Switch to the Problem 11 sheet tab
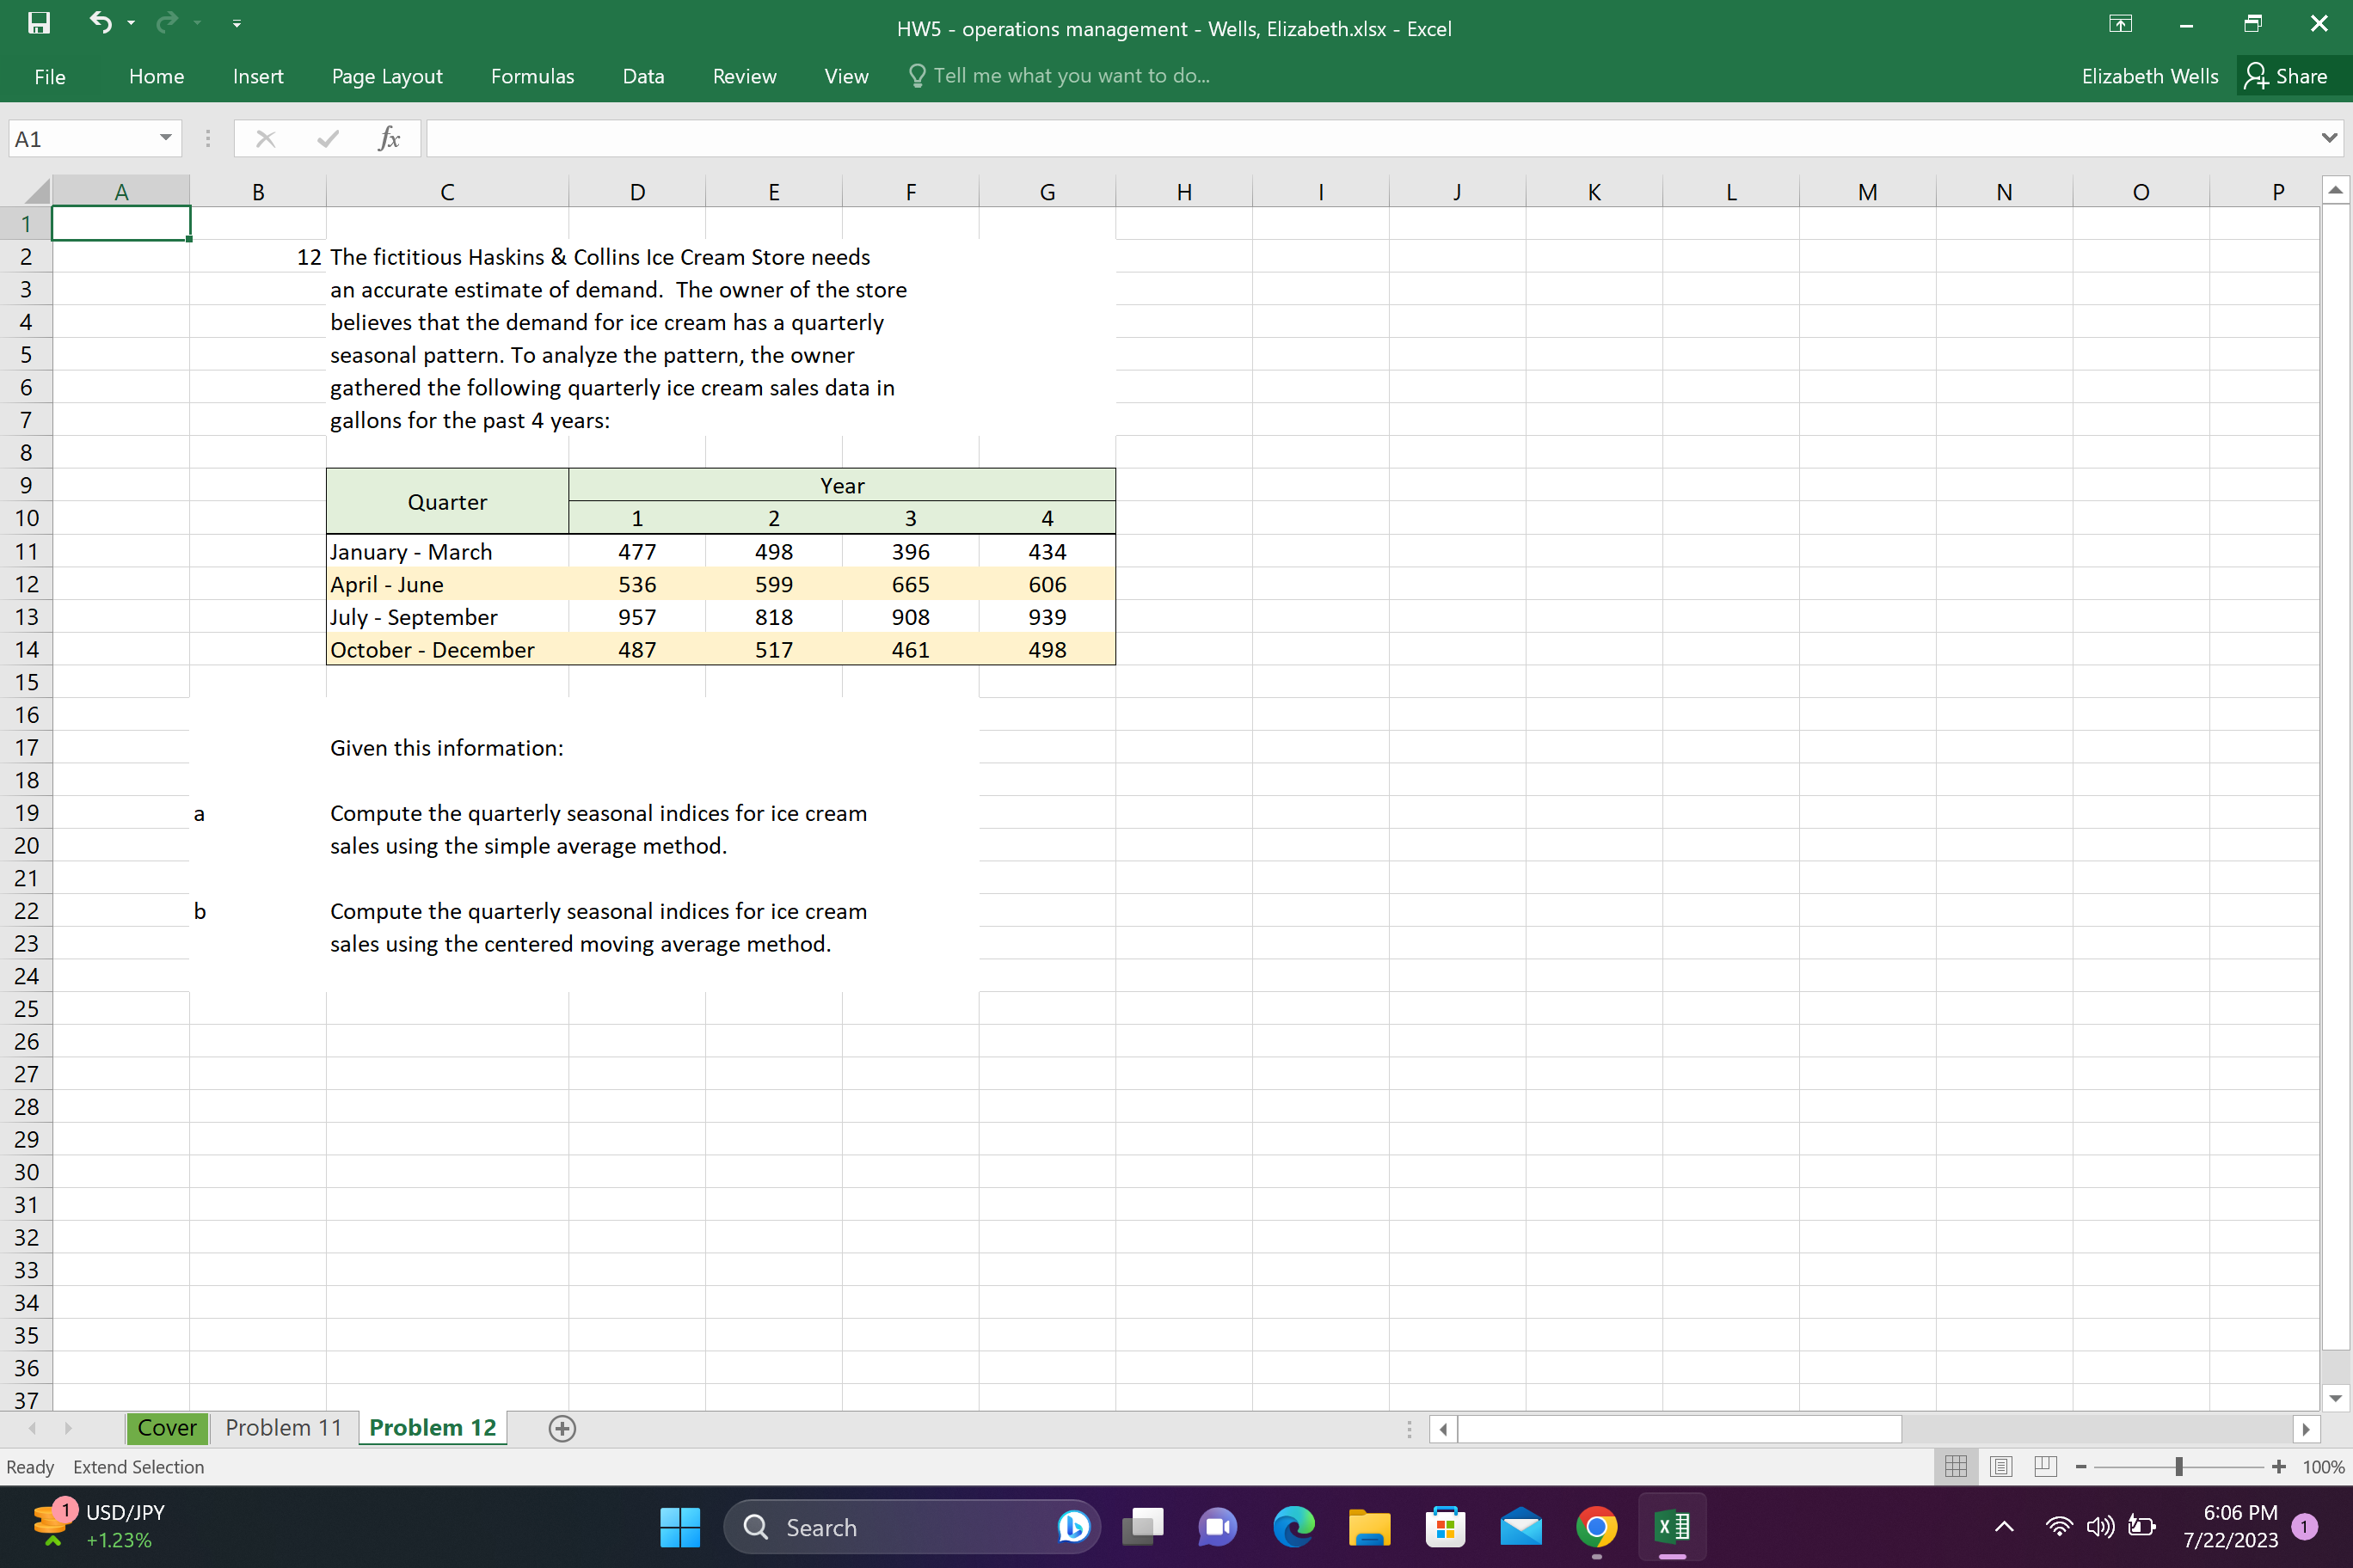Image resolution: width=2353 pixels, height=1568 pixels. point(283,1428)
